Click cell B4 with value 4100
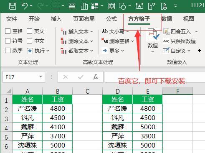The height and width of the screenshot is (153, 205). (57, 127)
